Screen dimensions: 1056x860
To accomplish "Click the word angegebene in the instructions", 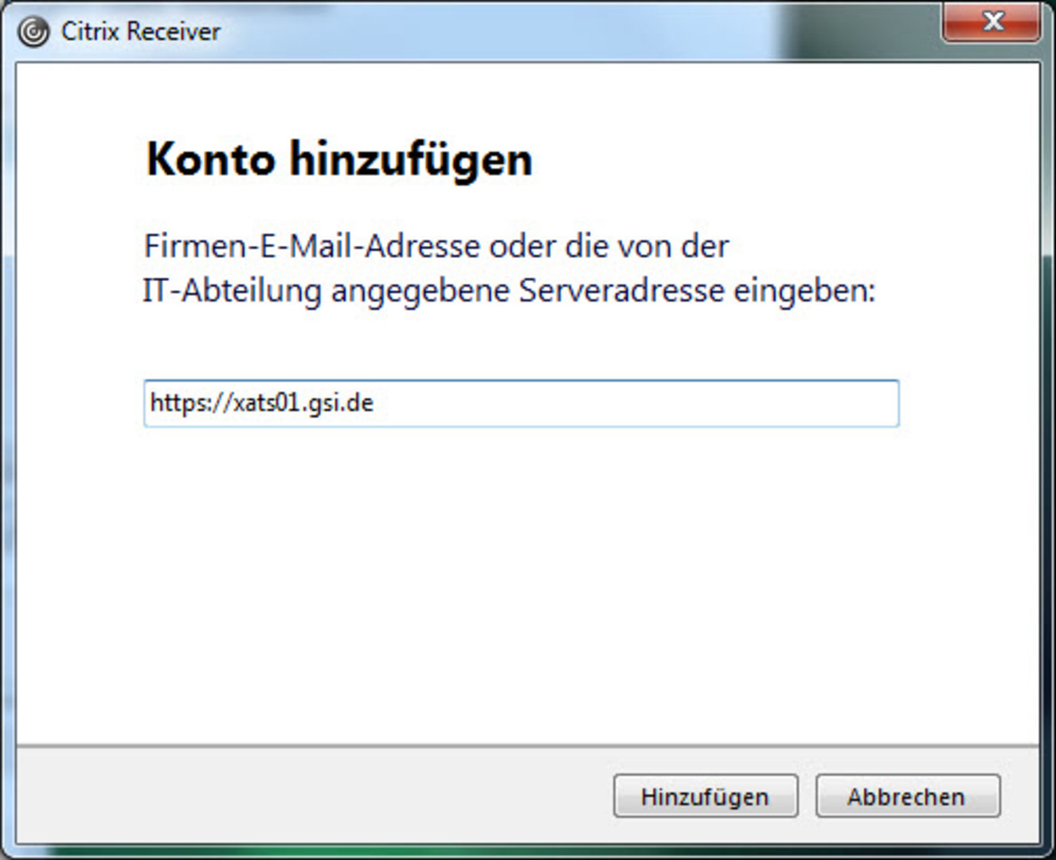I will [420, 291].
